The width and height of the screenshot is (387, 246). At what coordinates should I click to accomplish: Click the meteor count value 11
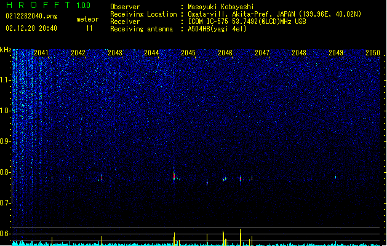click(89, 28)
